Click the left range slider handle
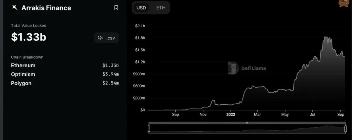Screen dimensions: 352x140 [x=149, y=129]
